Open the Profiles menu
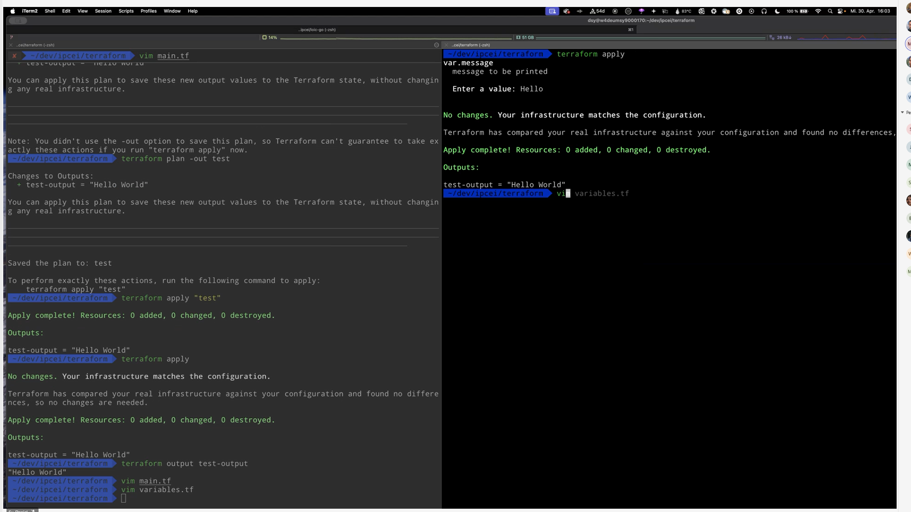 point(149,11)
